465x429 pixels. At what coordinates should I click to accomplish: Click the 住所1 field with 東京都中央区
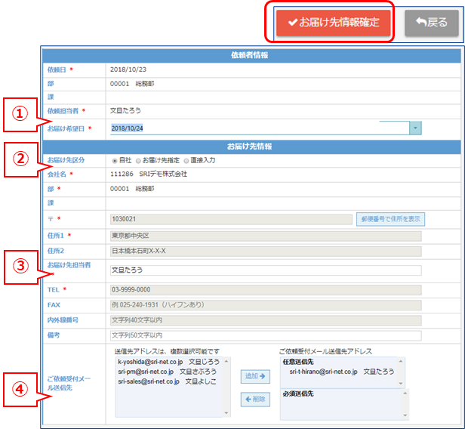pyautogui.click(x=264, y=236)
